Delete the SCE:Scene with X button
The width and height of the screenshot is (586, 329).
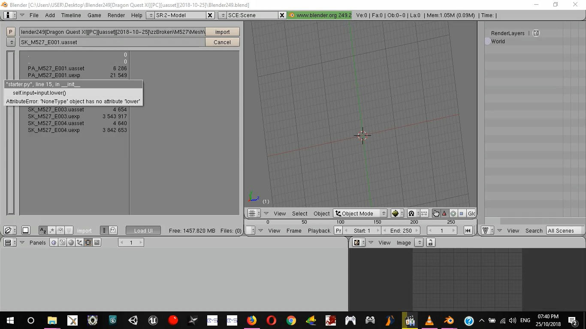pyautogui.click(x=282, y=15)
